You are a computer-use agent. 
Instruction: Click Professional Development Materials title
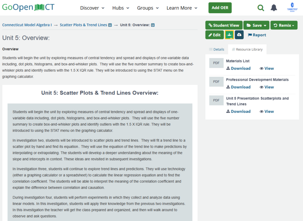[257, 79]
